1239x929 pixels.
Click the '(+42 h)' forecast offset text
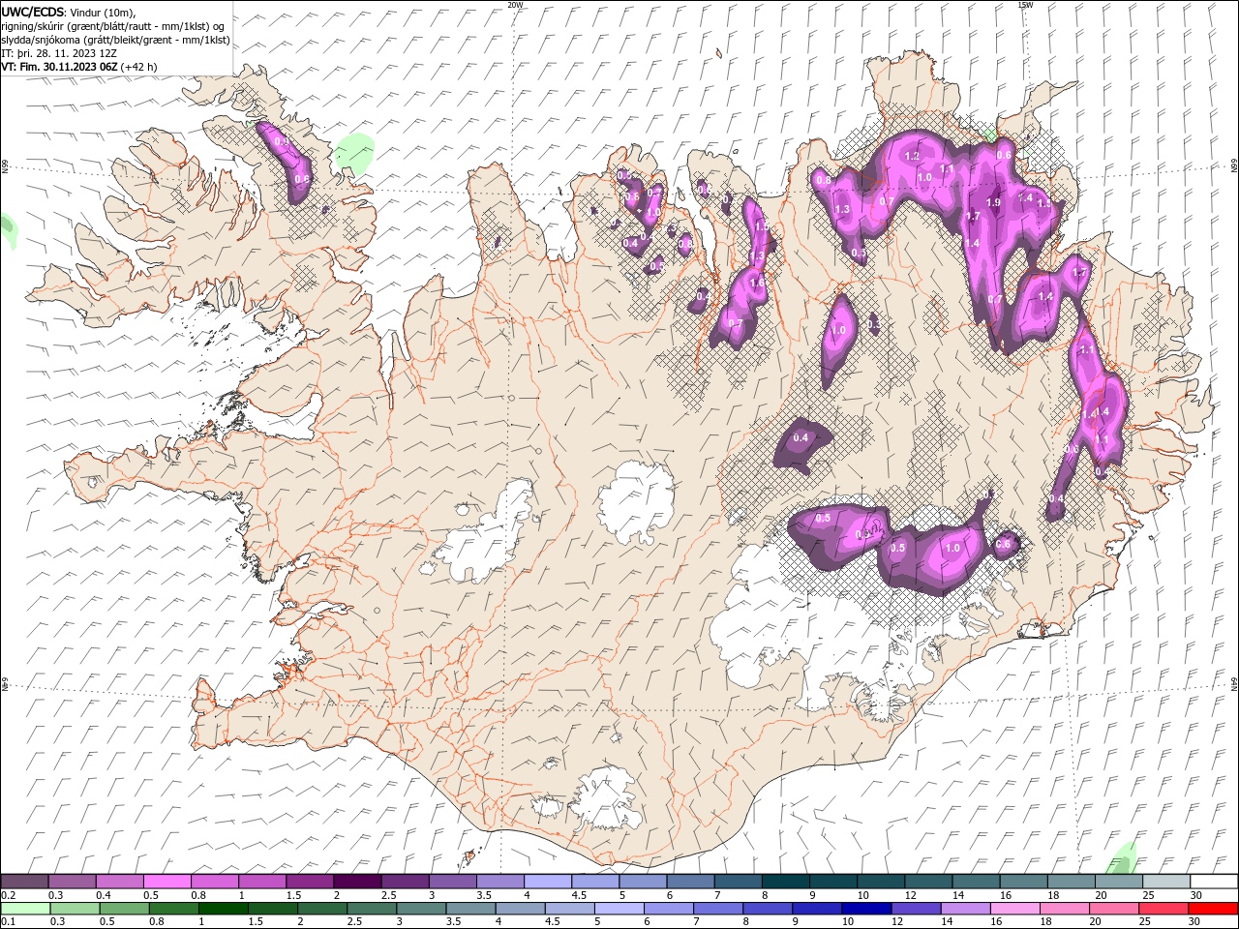point(139,67)
